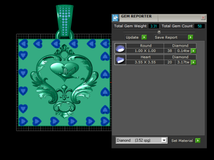The image size is (214, 160).
Task: Select the Round gem thumbnail
Action: 120,48
